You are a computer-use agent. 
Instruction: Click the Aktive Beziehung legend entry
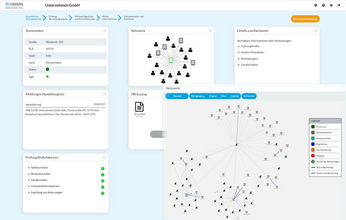(x=322, y=167)
